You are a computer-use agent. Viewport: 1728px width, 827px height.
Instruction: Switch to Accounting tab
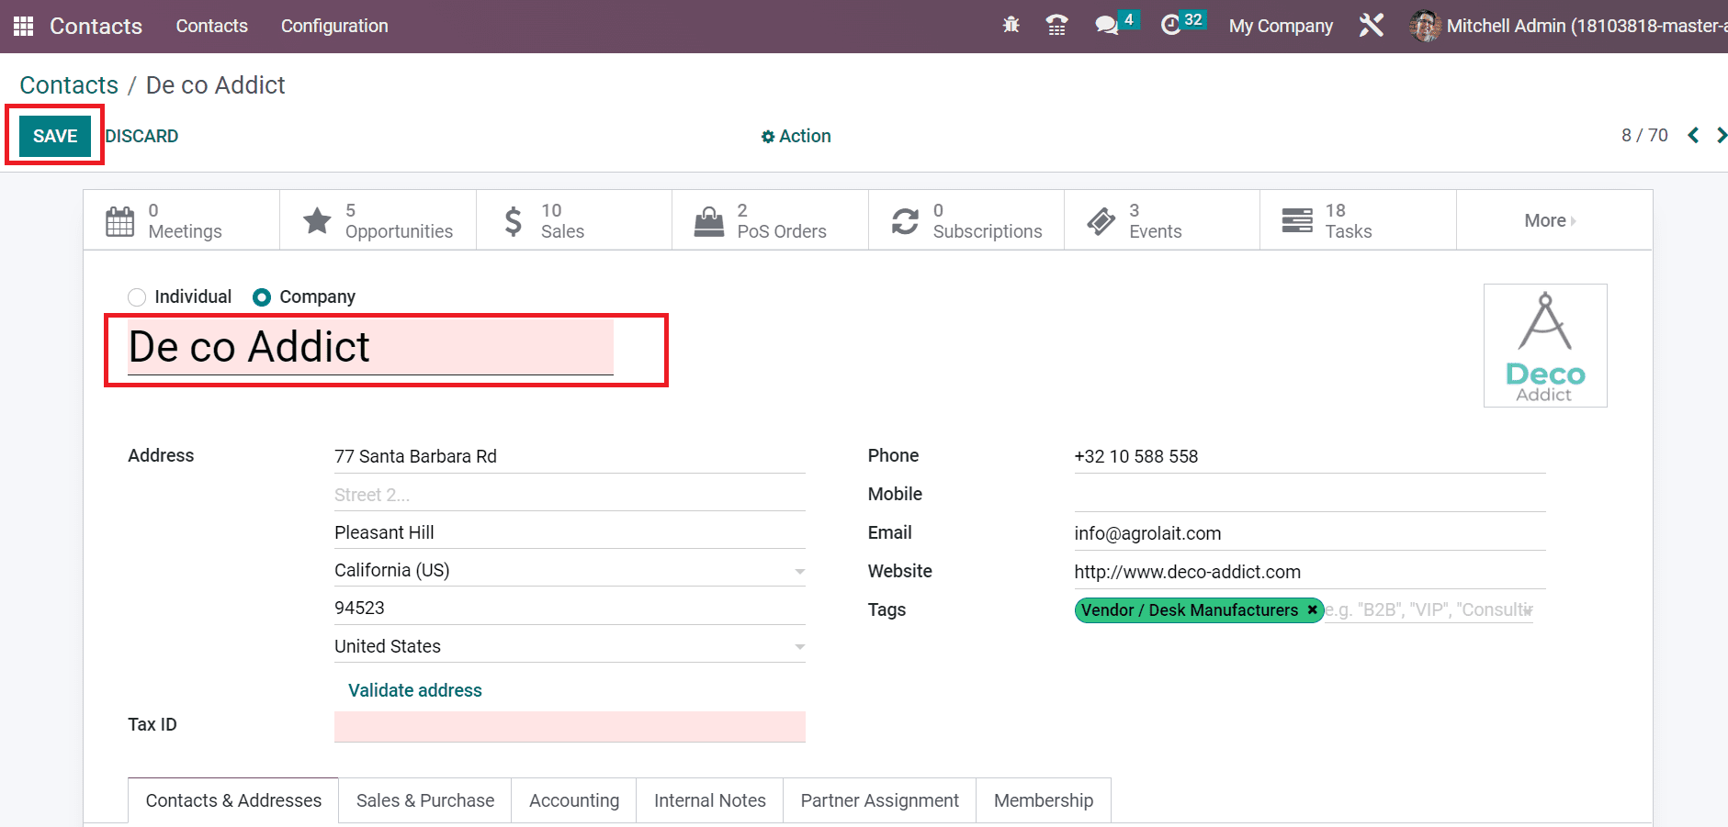pyautogui.click(x=574, y=800)
